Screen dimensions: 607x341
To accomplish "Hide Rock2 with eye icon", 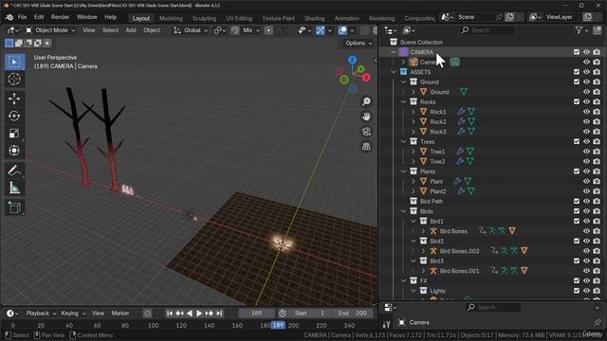I will [586, 121].
